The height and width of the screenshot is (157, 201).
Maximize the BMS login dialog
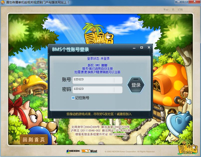click(142, 47)
